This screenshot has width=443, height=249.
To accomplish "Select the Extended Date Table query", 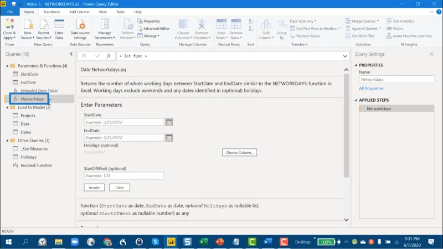I will [x=39, y=91].
